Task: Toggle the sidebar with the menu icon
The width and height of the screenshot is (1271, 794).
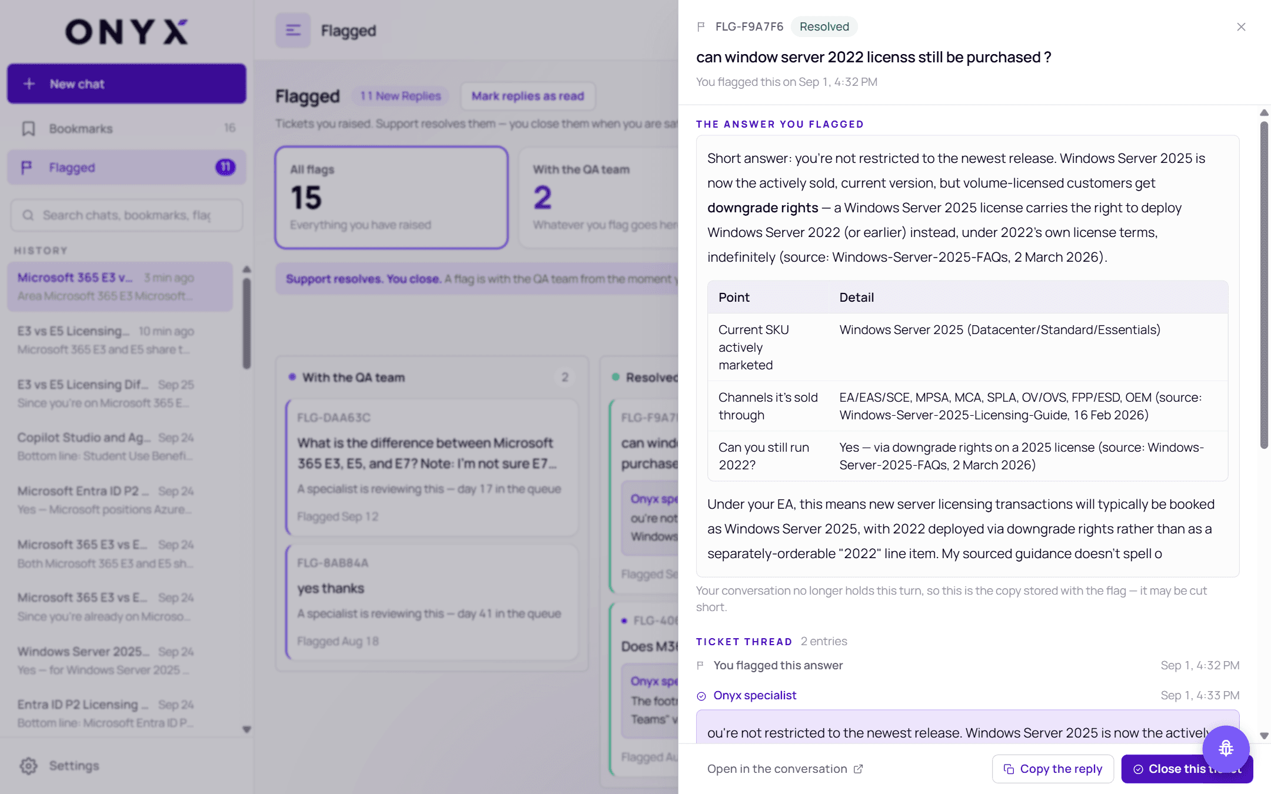Action: [x=293, y=31]
